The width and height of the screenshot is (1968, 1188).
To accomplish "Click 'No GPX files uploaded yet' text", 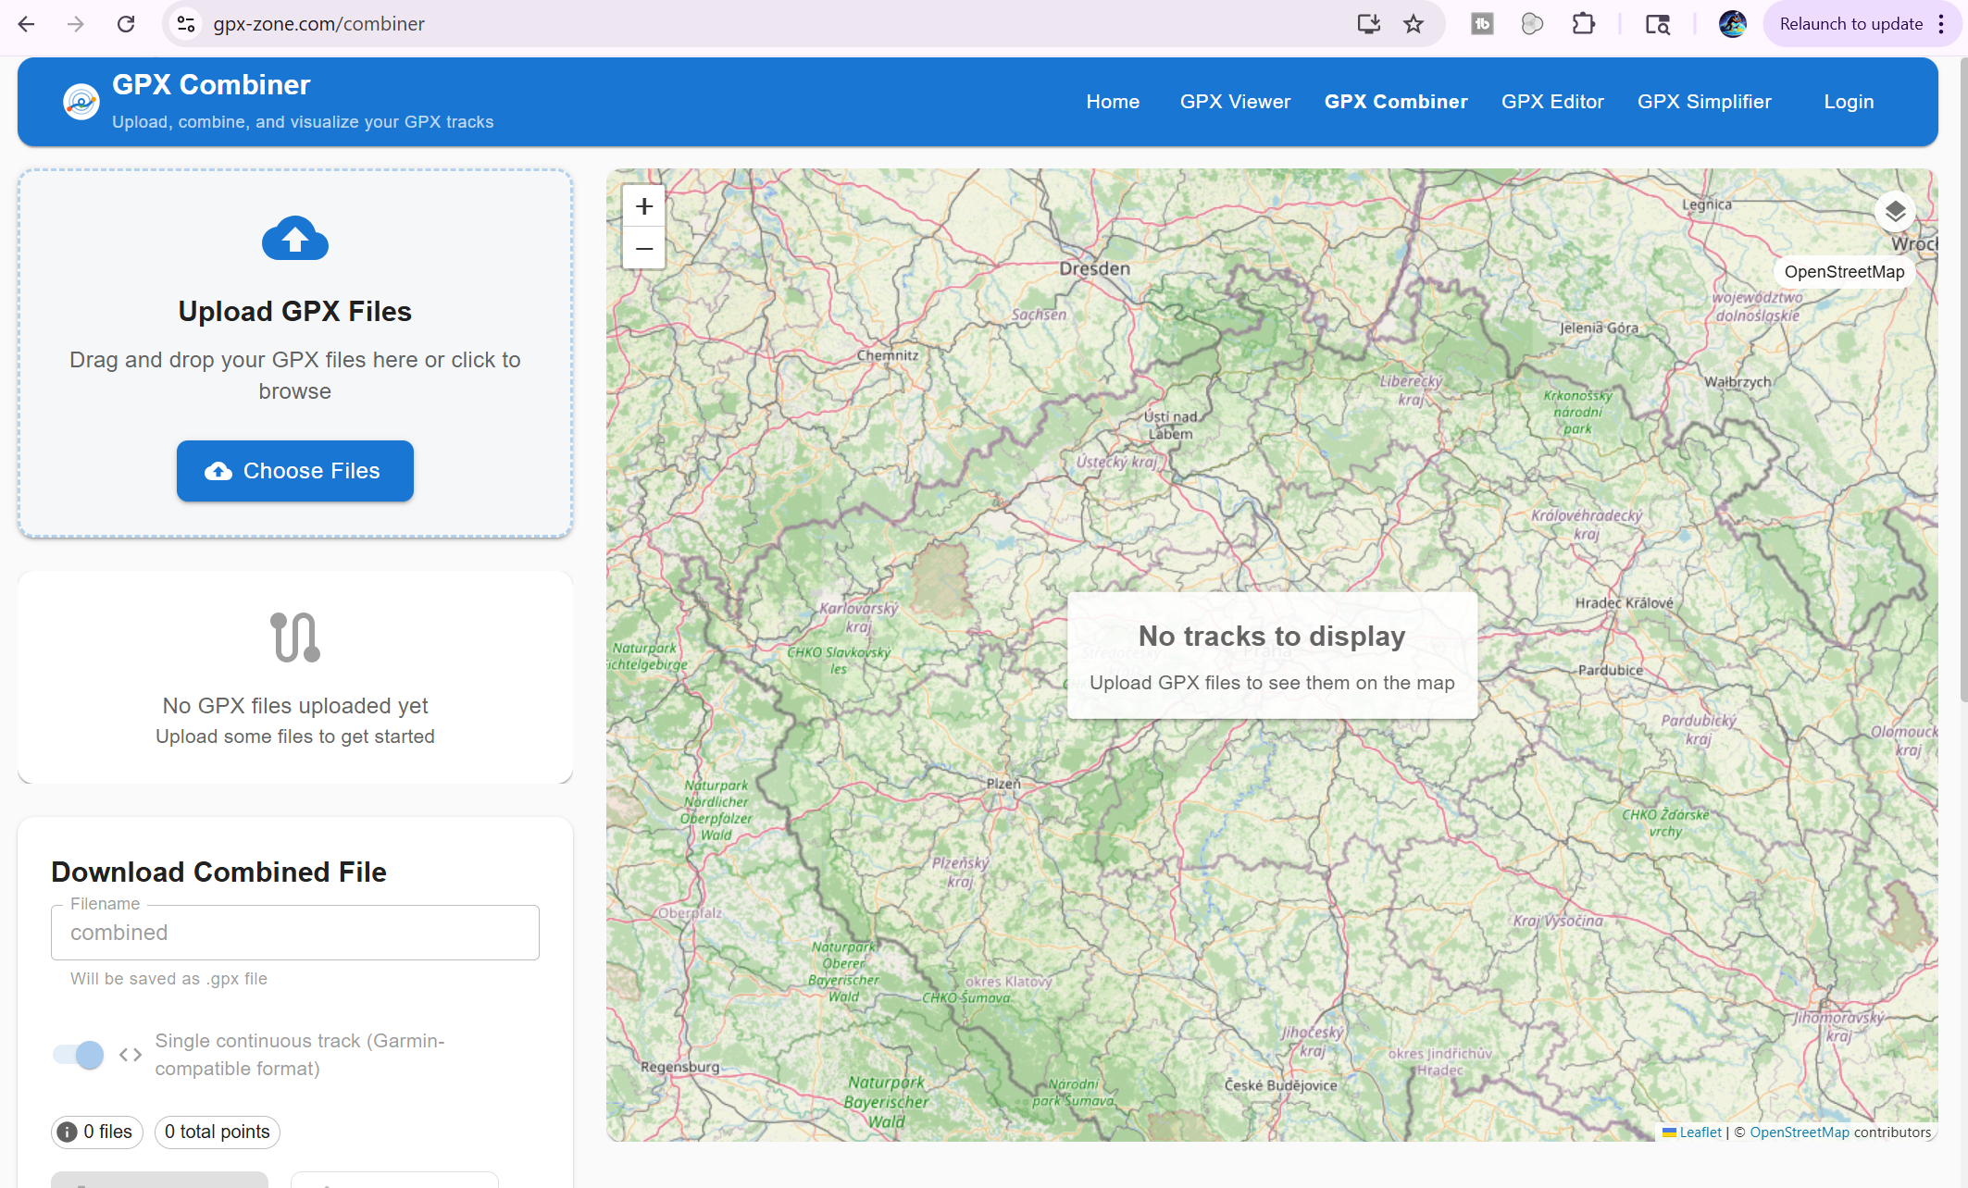I will tap(295, 706).
